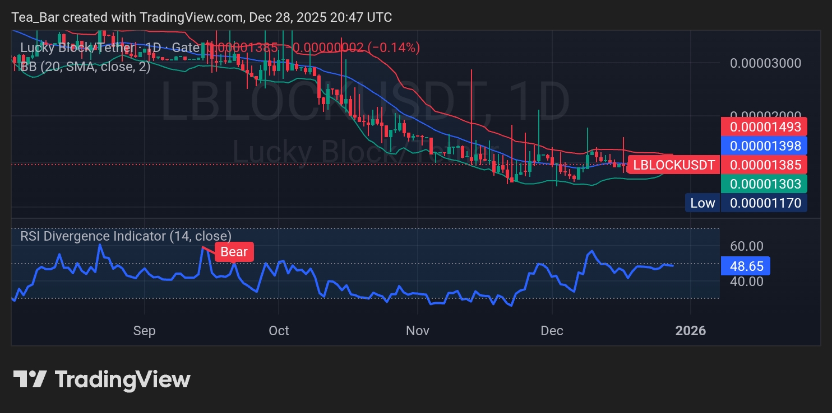Click the Low 0.00001170 price label
Image resolution: width=832 pixels, height=413 pixels.
point(746,203)
